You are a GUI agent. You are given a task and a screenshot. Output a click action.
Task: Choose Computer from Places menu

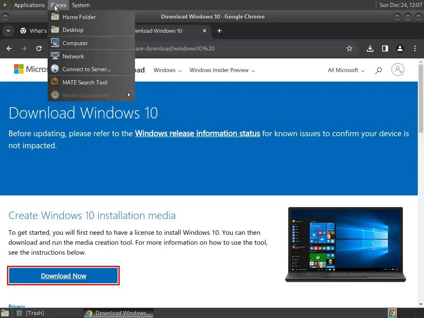[91, 43]
